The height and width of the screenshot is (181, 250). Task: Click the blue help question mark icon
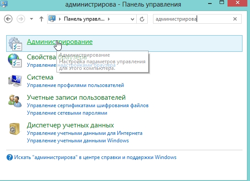(x=10, y=157)
